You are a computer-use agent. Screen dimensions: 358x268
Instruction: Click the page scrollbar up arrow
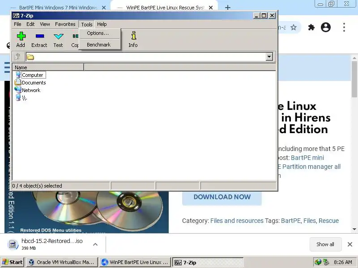click(x=354, y=58)
